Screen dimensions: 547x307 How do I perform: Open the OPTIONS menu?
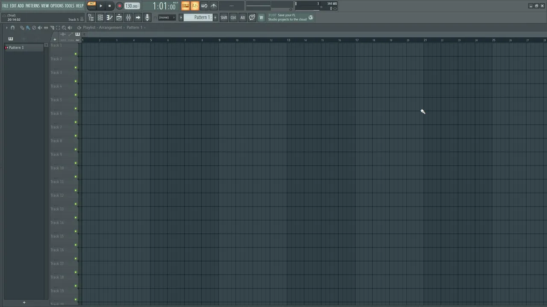(57, 6)
